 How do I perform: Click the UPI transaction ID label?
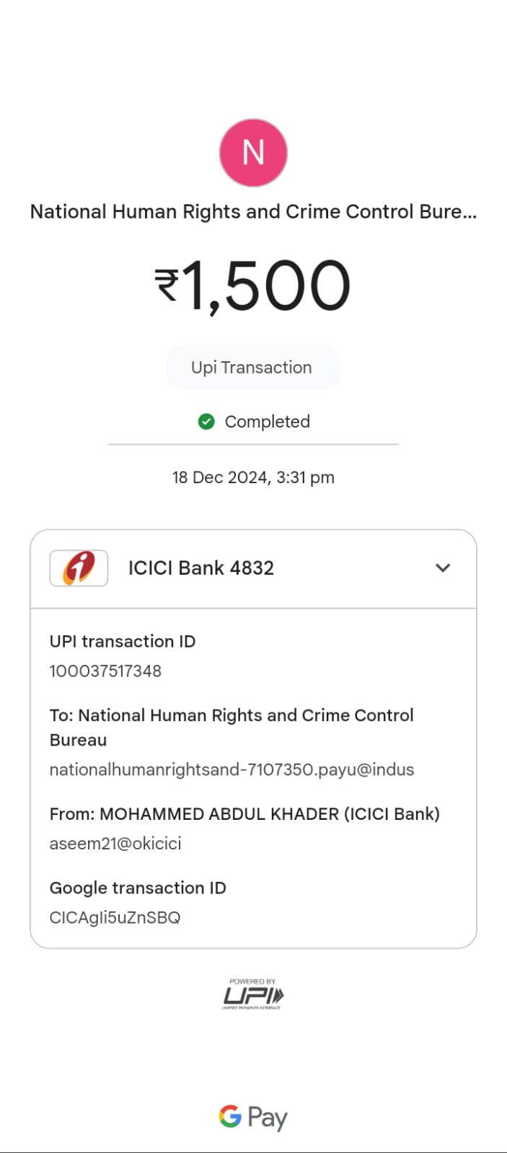coord(123,641)
